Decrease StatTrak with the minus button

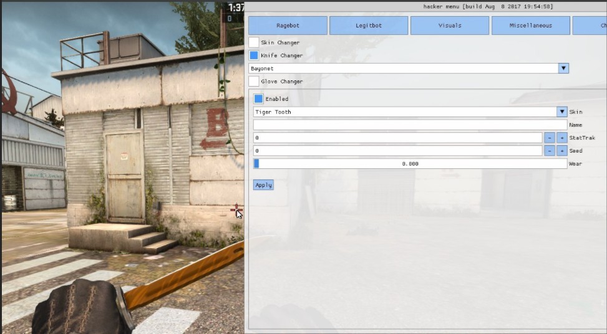(550, 138)
